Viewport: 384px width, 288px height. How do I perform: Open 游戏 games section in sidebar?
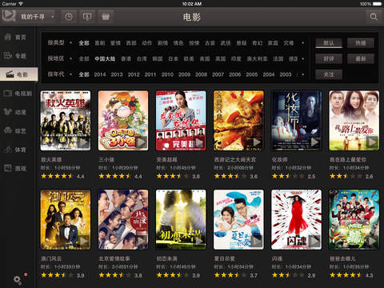16,168
